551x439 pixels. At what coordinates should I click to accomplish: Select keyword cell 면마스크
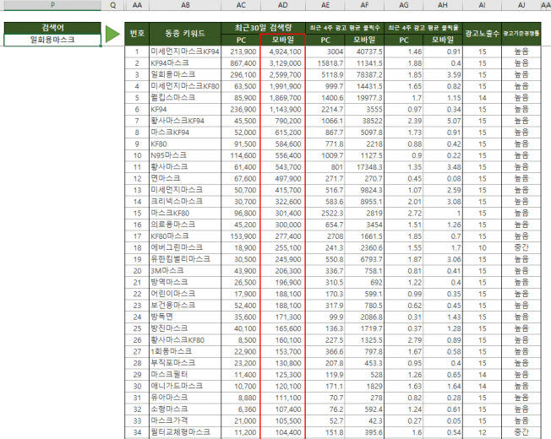pyautogui.click(x=185, y=179)
